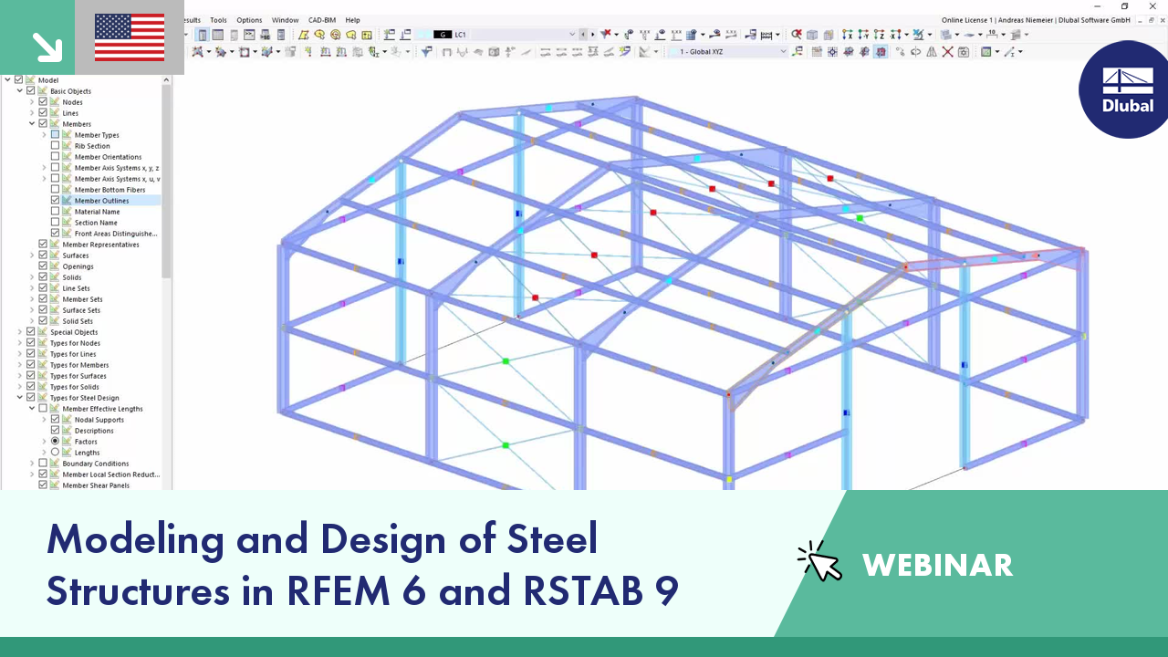The width and height of the screenshot is (1168, 657).
Task: Check the Member Types checkbox
Action: point(56,134)
